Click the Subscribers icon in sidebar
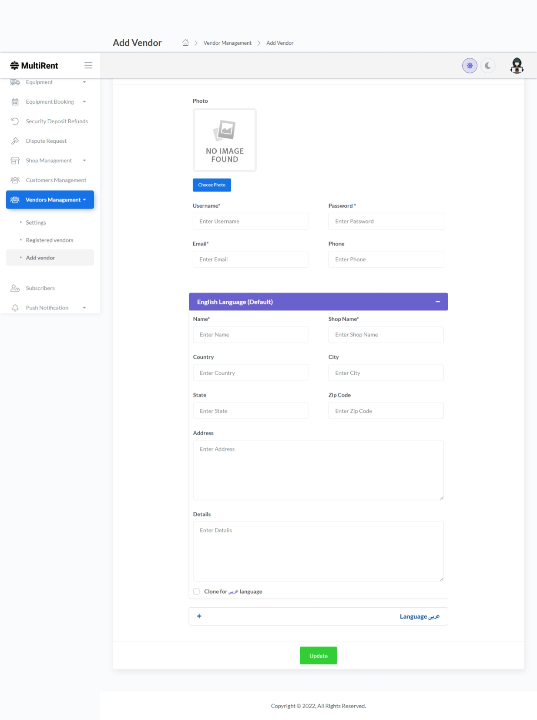 (15, 288)
